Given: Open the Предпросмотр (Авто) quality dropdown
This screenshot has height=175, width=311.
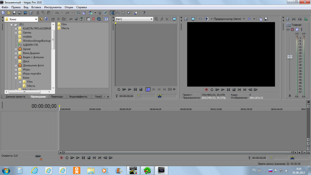Looking at the screenshot, I should pyautogui.click(x=244, y=19).
